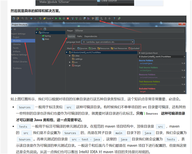Collapse the EZSonar module tree node
Viewport: 192px width, 154px height.
[36, 32]
